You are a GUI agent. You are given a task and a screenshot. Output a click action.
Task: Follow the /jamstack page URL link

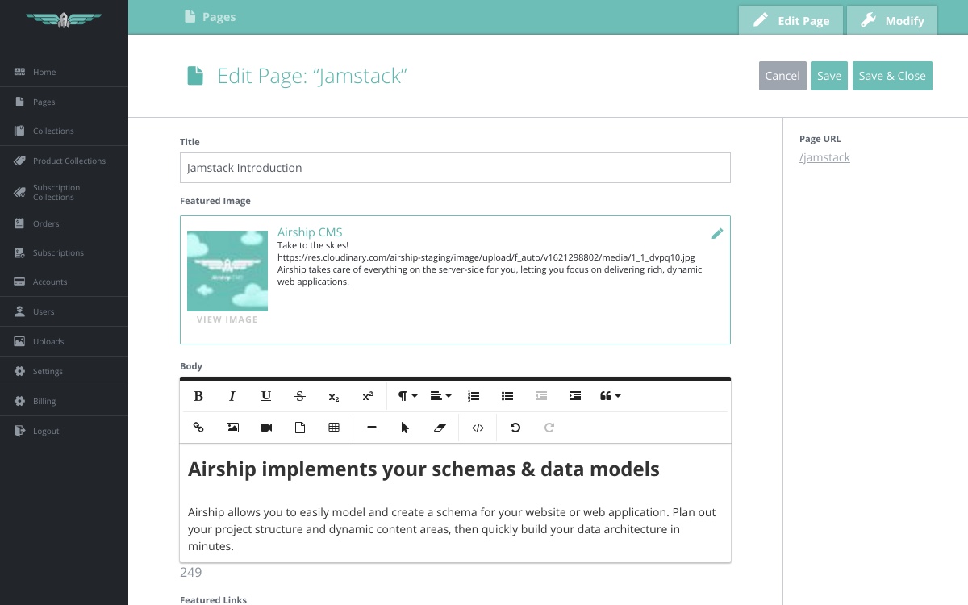[824, 157]
